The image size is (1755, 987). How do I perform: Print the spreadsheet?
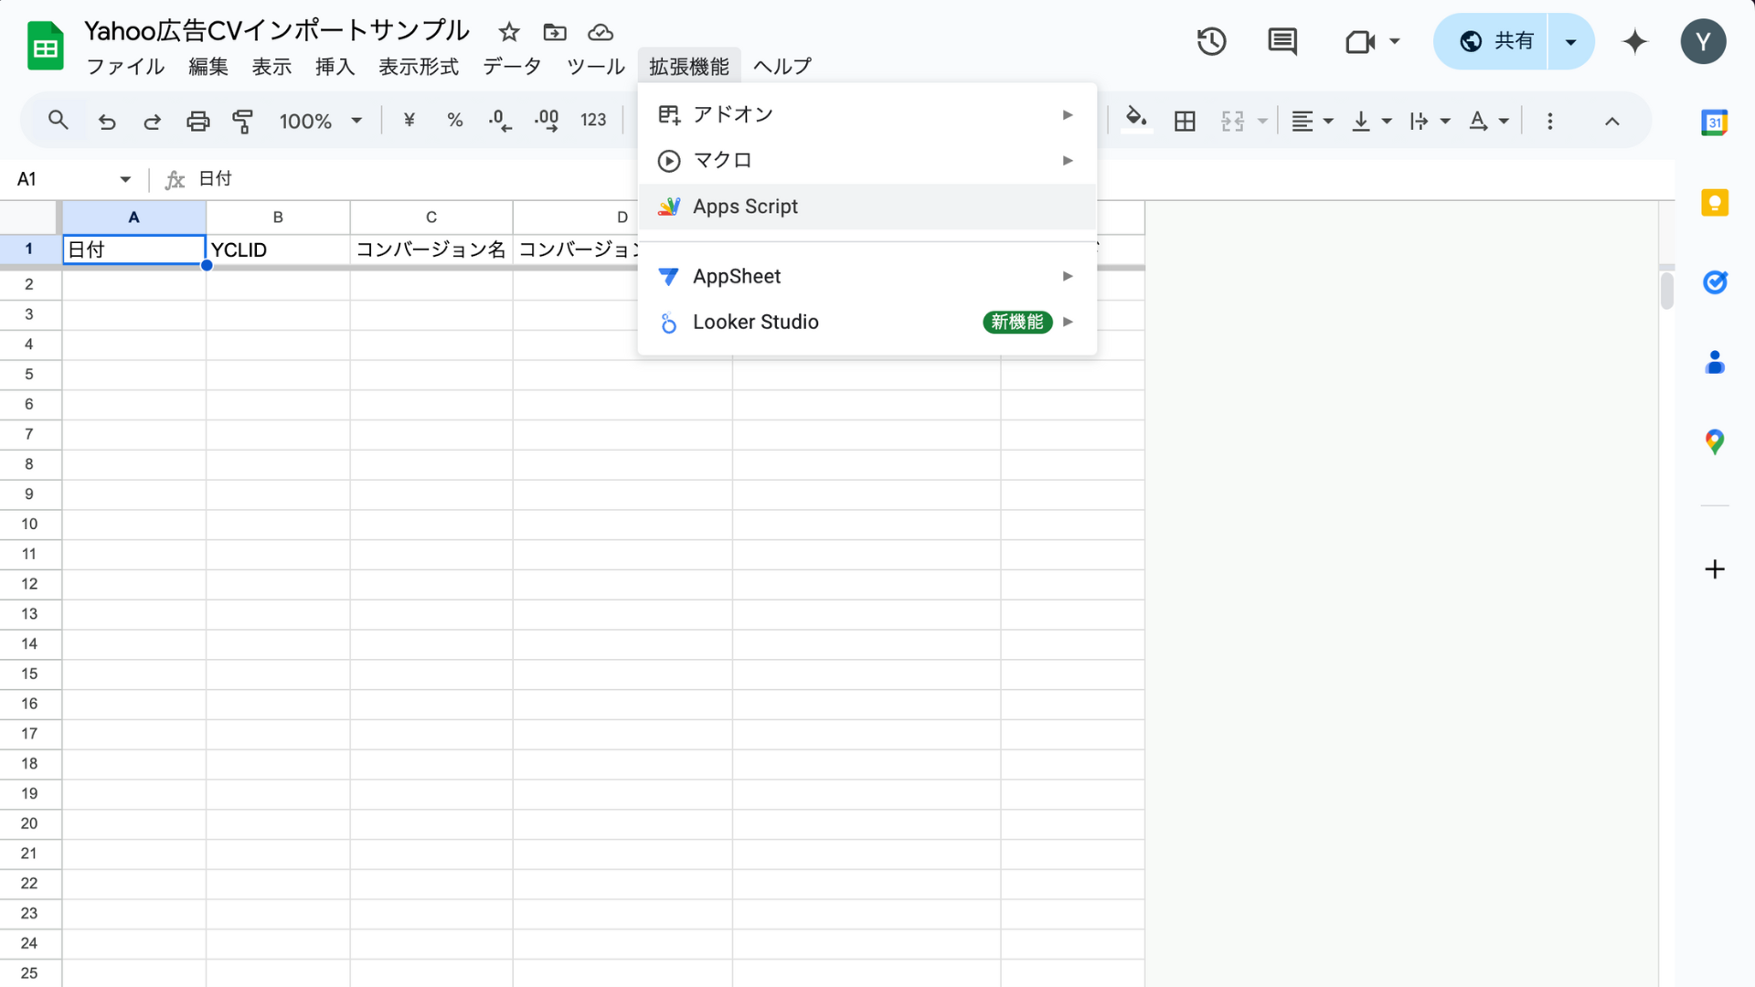(x=198, y=121)
